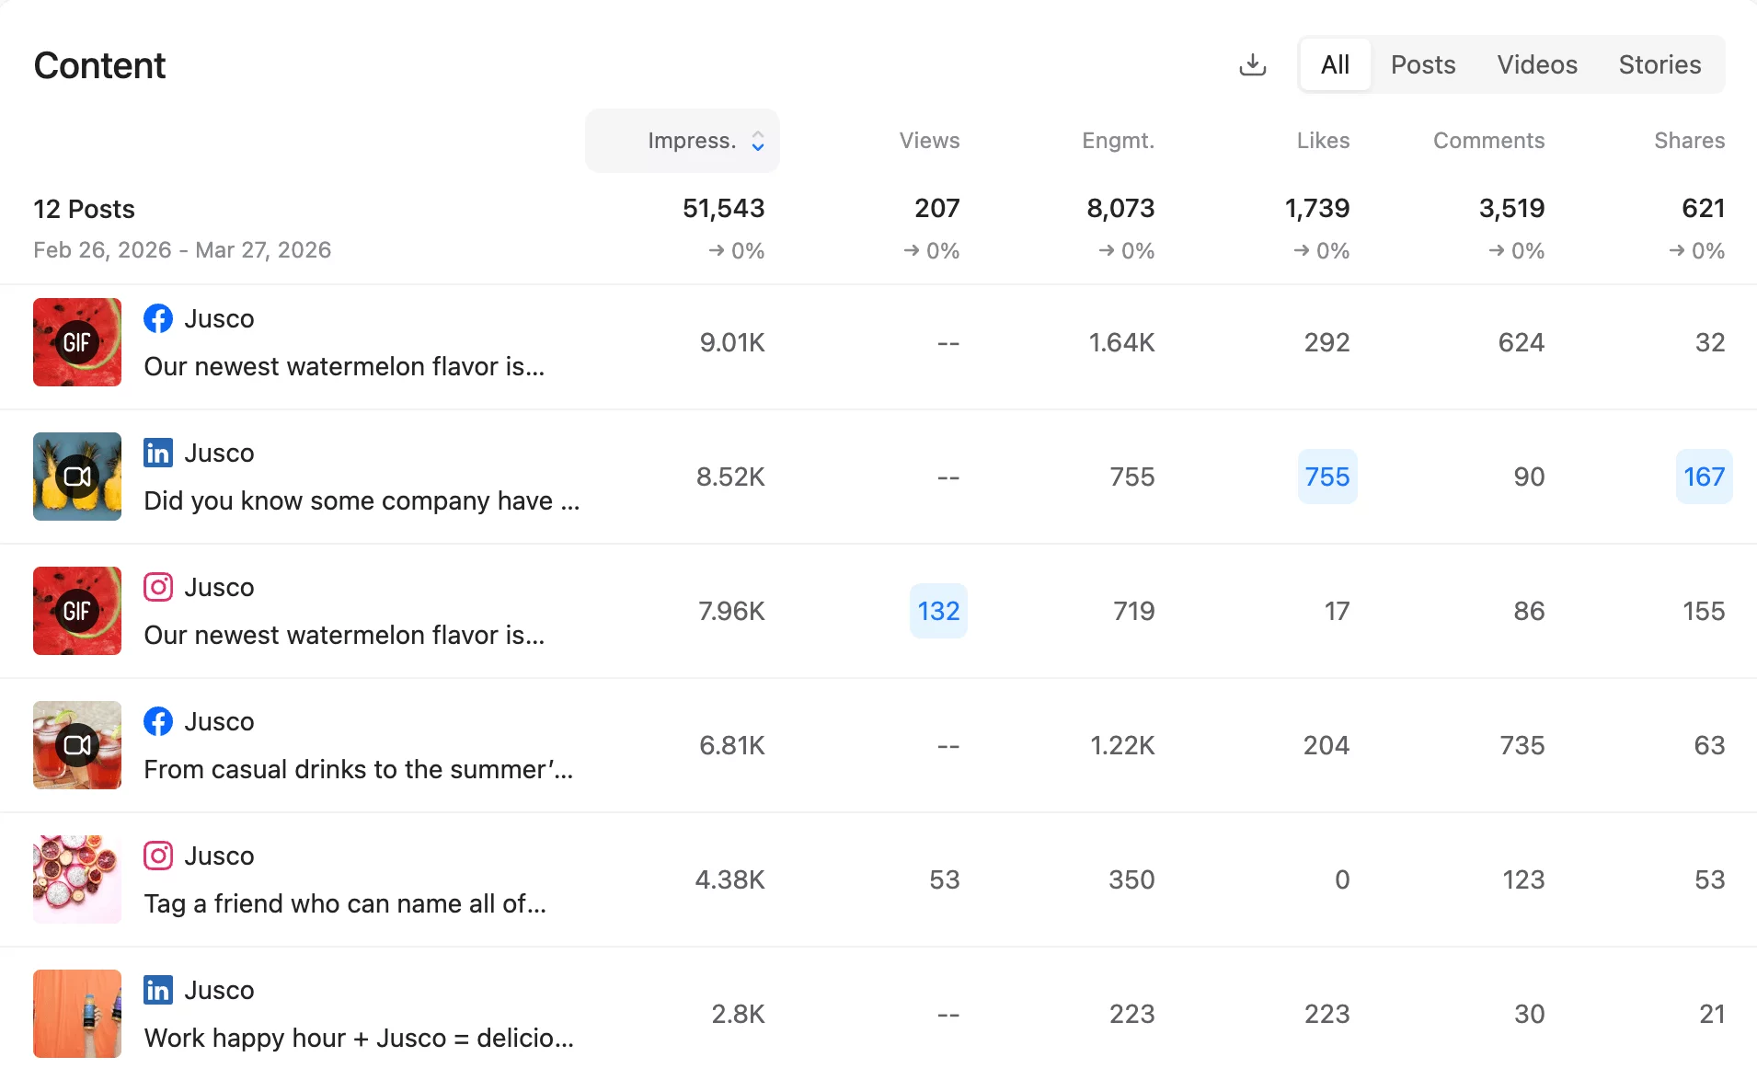
Task: Click the Shares column header
Action: [x=1689, y=141]
